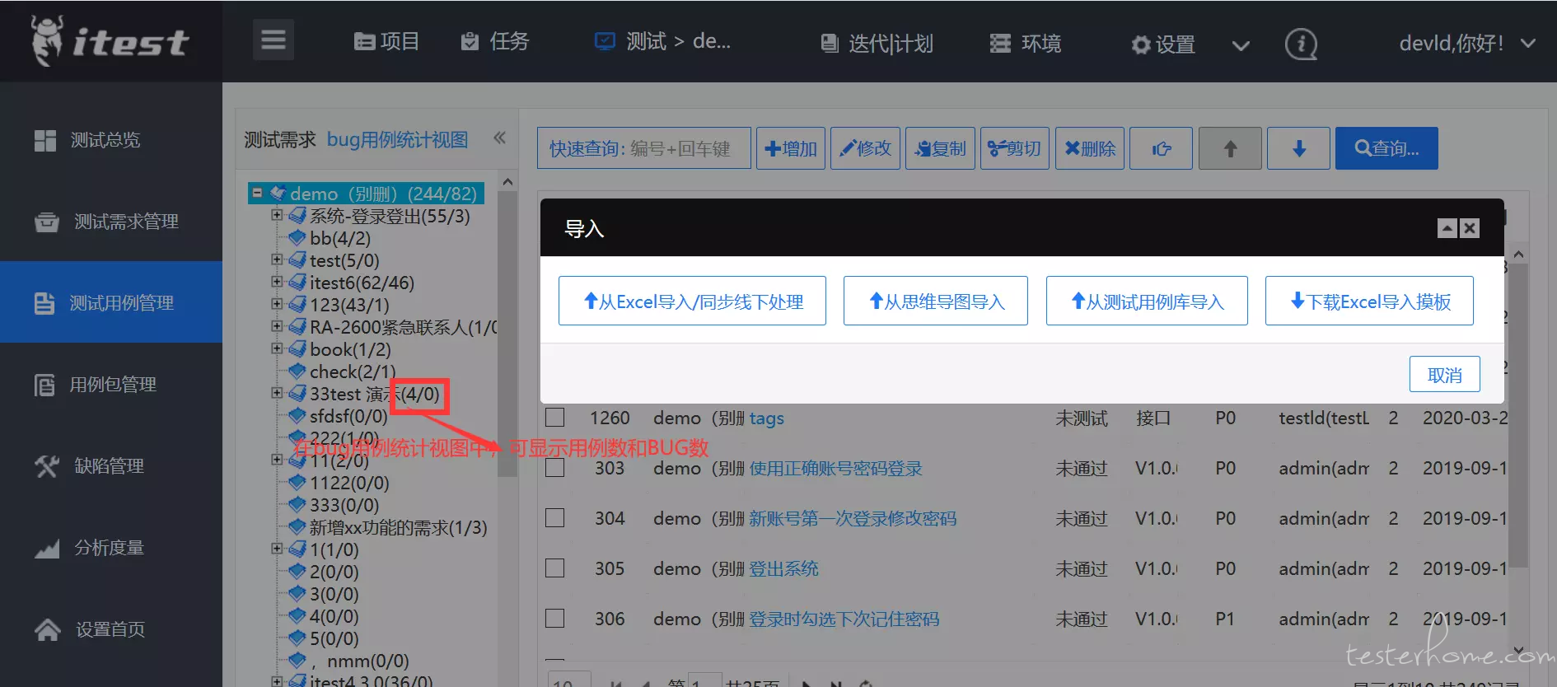Click the 删除 button

click(1090, 148)
